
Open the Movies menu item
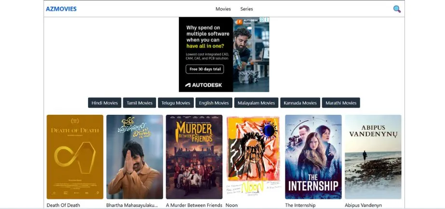pyautogui.click(x=223, y=9)
